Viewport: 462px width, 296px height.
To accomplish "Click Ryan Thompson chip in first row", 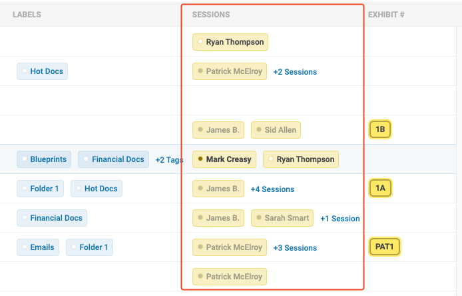I will point(230,42).
